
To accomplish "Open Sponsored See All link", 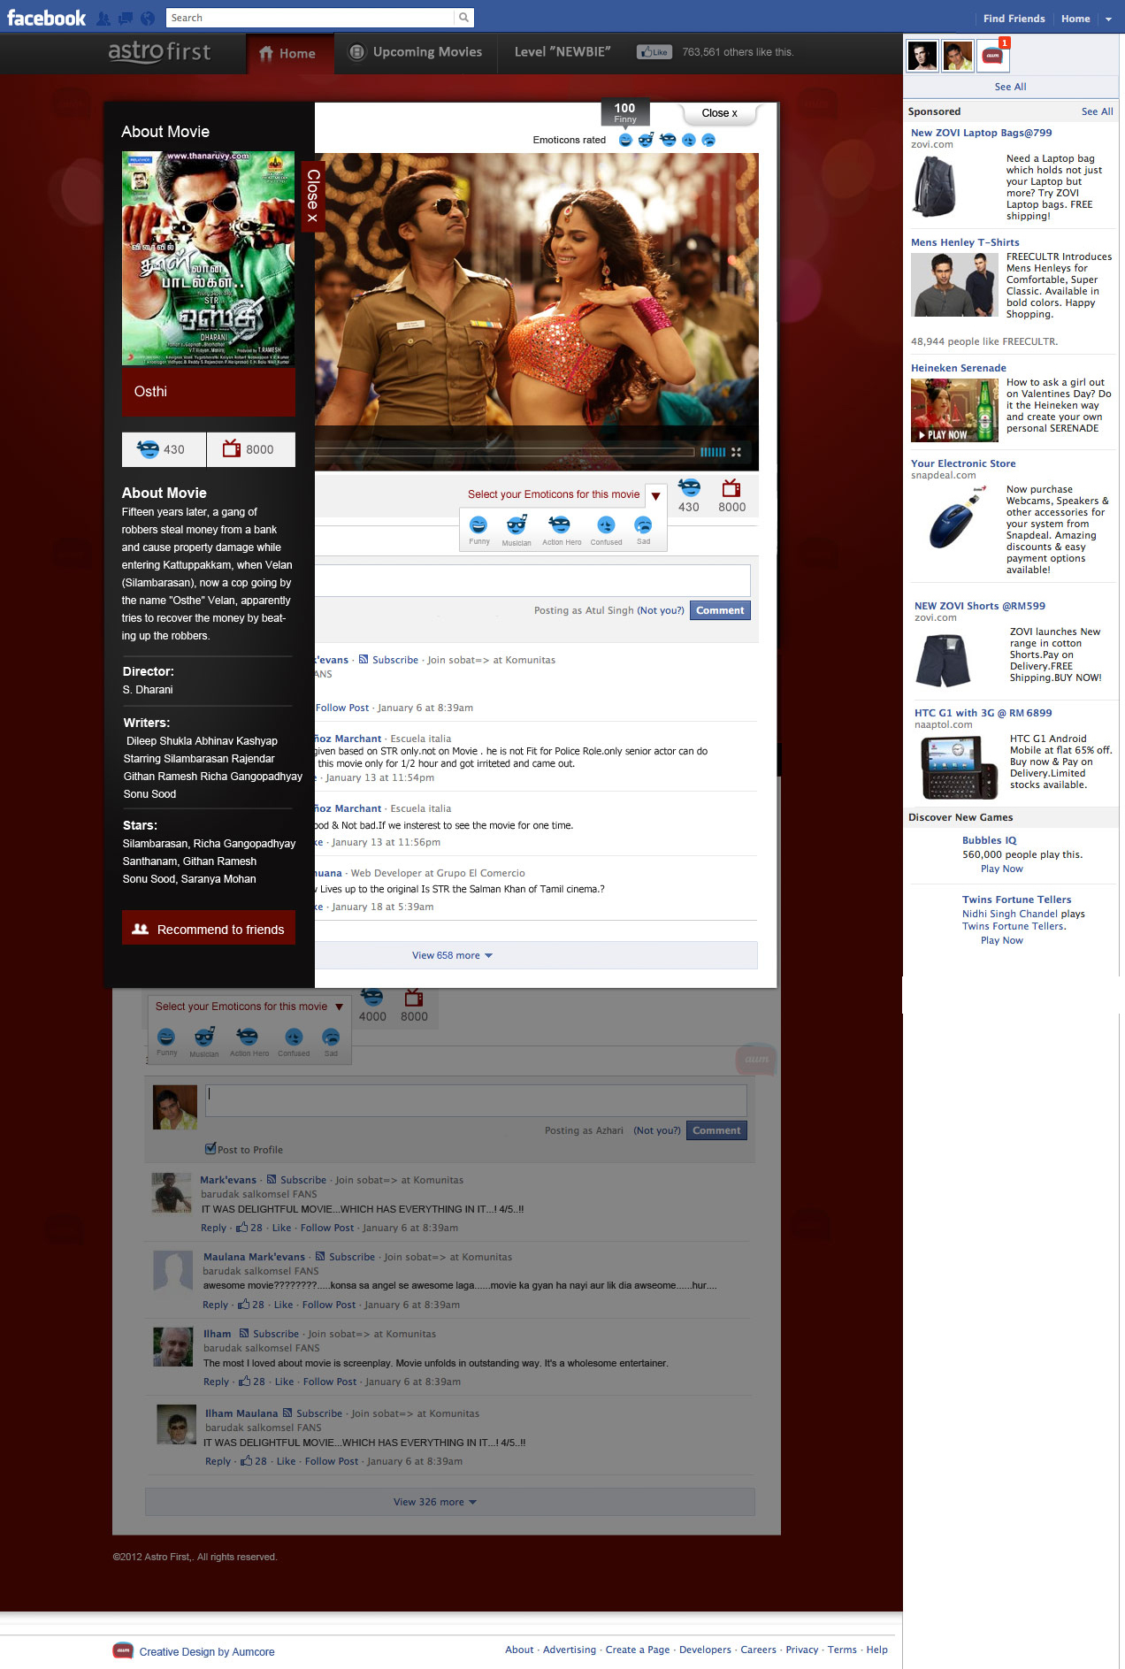I will click(1097, 111).
